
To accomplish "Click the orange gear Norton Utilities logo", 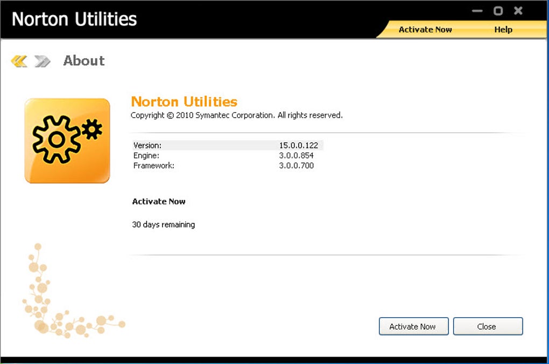I will 67,140.
